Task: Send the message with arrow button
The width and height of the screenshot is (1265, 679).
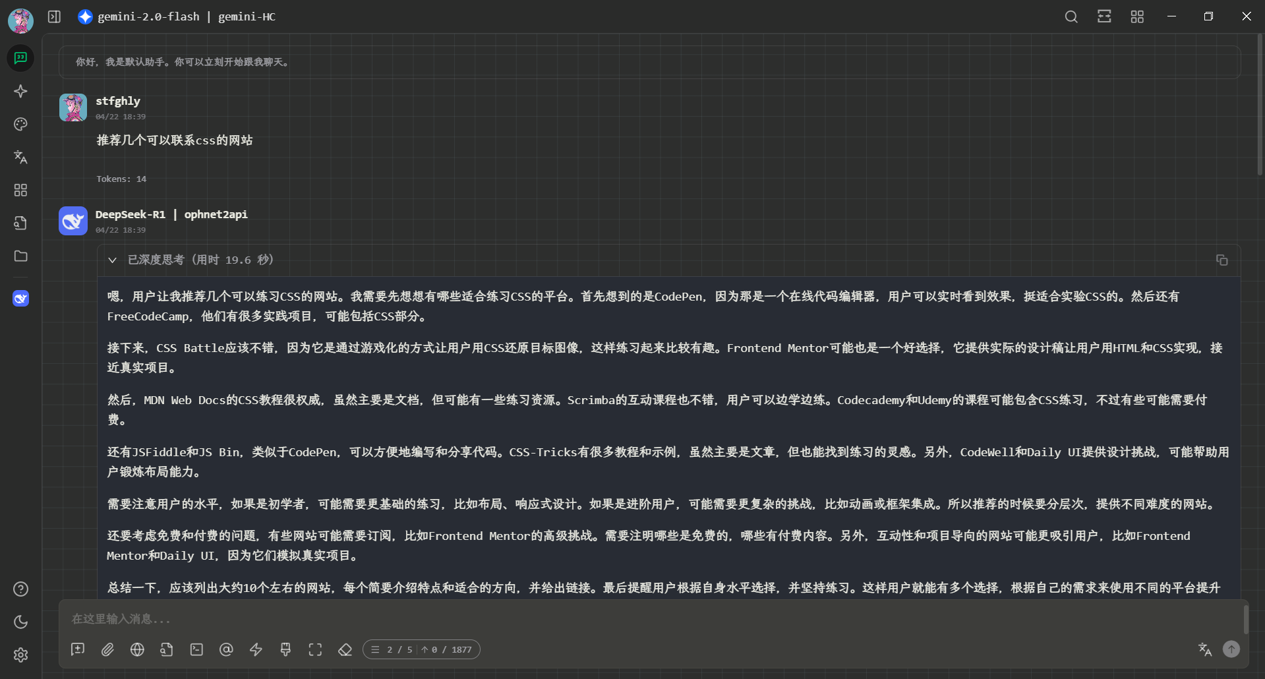Action: (1231, 649)
